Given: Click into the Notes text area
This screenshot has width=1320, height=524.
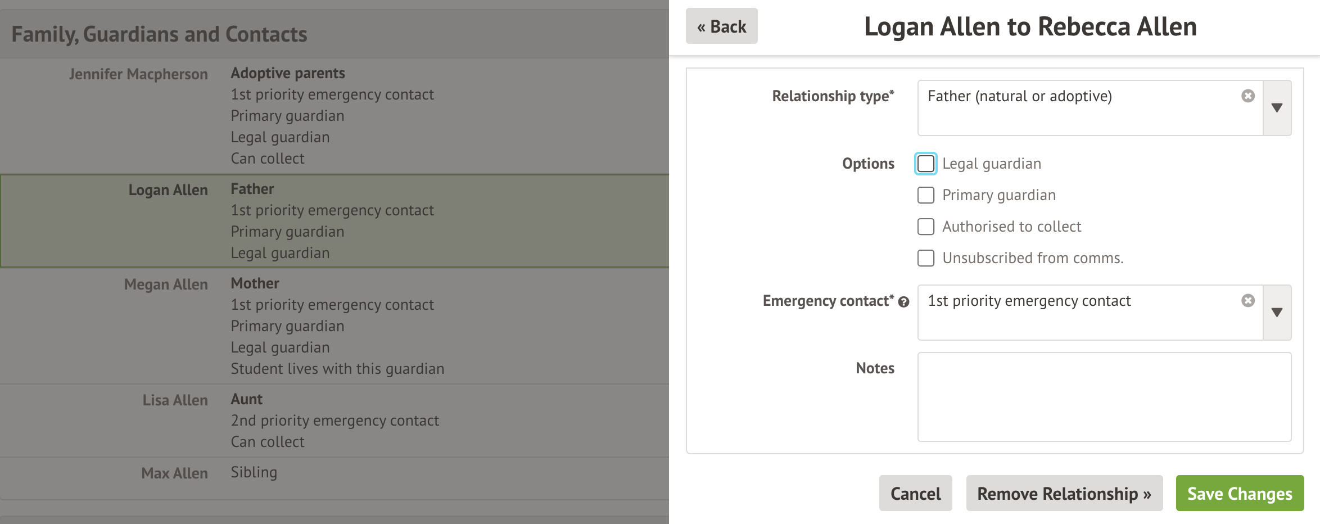Looking at the screenshot, I should click(x=1104, y=397).
